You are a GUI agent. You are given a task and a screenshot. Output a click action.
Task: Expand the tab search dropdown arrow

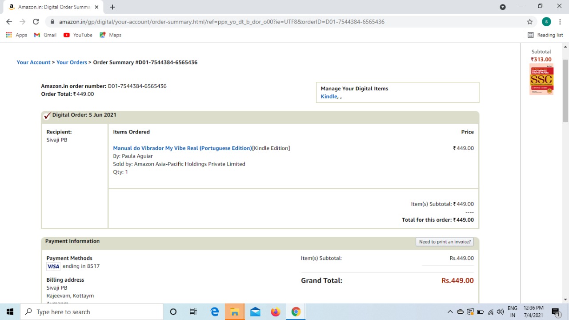coord(503,7)
